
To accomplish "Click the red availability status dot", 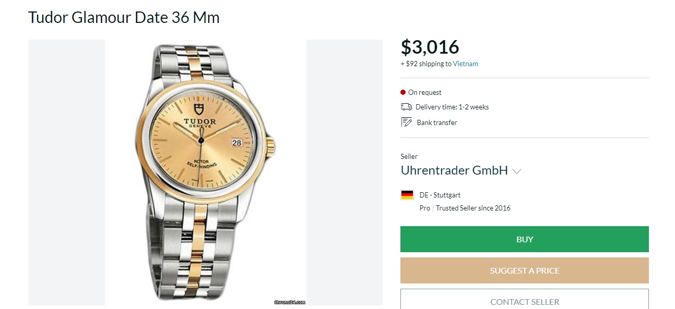I will pos(403,92).
